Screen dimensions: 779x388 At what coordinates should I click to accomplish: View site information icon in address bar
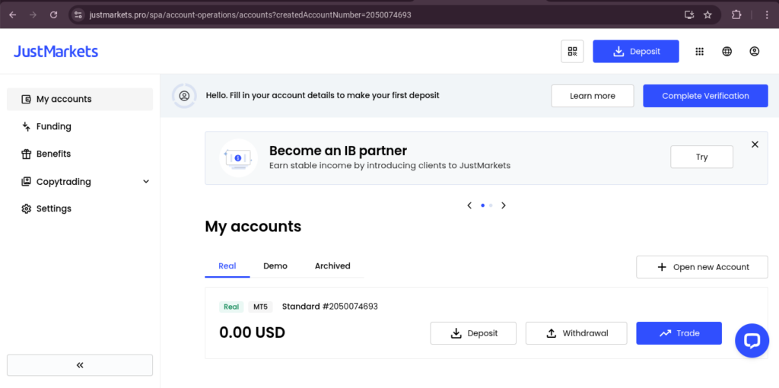coord(78,15)
